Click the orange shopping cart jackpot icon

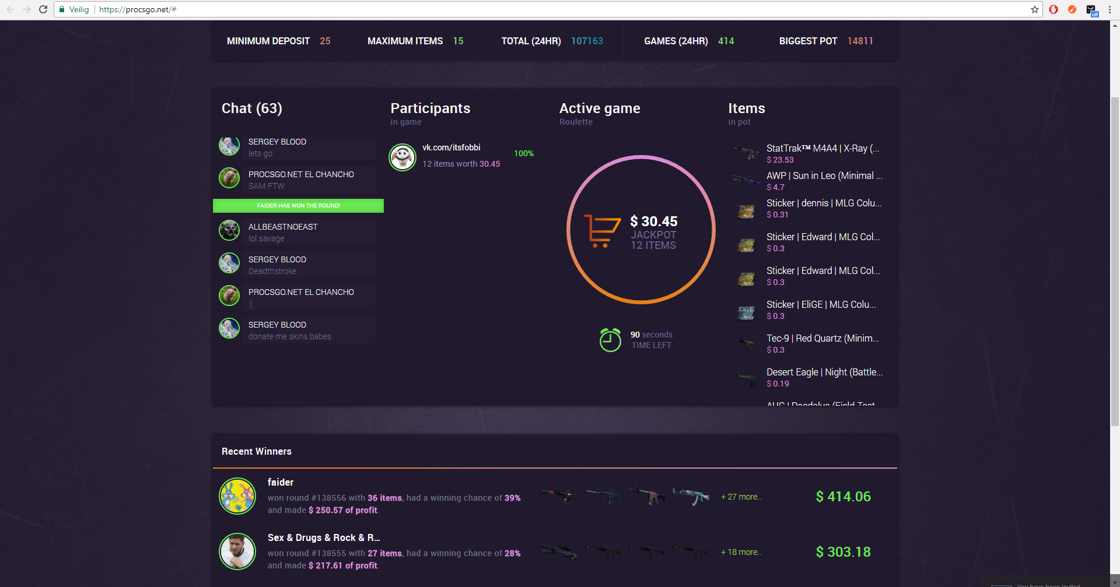click(603, 231)
